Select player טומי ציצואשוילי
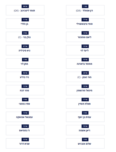This screenshot has width=116, height=152. pos(85,24)
